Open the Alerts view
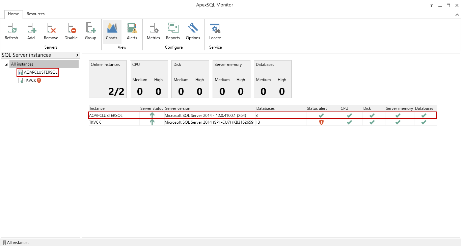The image size is (461, 246). point(132,31)
